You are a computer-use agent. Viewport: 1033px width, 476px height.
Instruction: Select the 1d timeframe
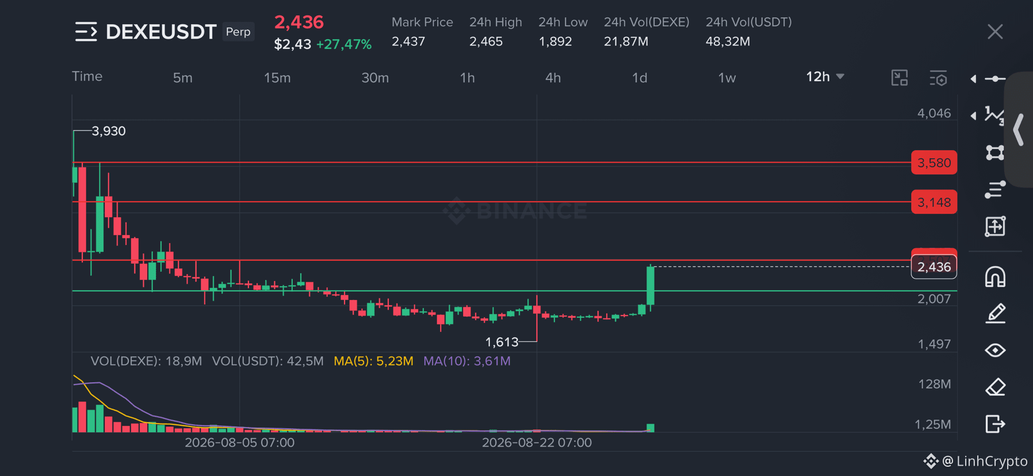[640, 78]
